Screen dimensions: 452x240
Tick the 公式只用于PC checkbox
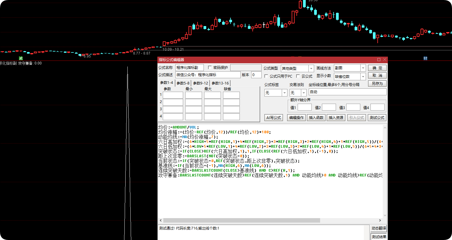(x=266, y=76)
